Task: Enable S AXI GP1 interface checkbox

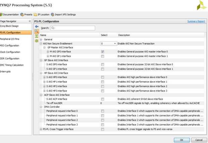Action: coord(102,69)
